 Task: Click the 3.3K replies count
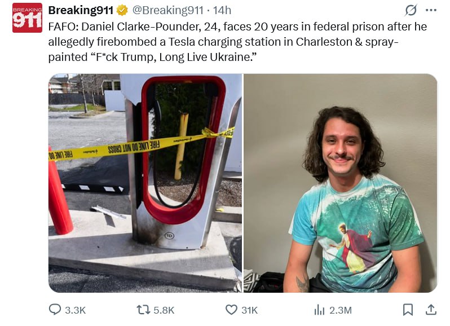point(76,310)
